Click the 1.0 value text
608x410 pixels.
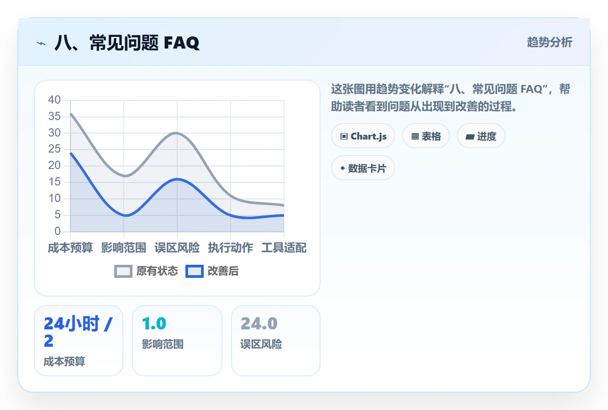(154, 323)
